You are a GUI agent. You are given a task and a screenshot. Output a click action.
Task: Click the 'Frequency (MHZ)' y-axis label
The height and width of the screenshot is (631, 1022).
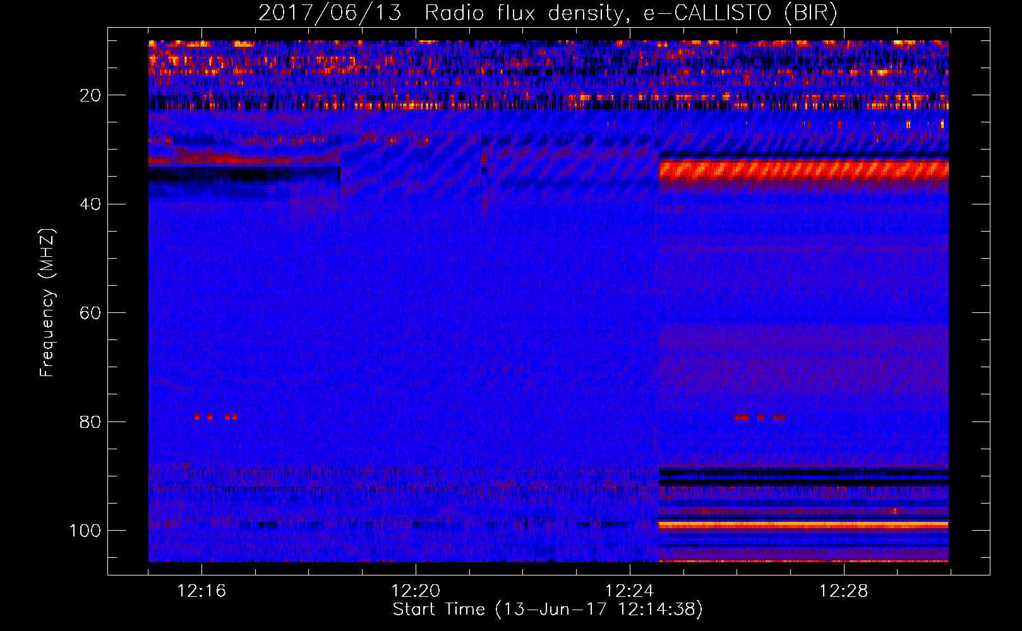click(47, 303)
